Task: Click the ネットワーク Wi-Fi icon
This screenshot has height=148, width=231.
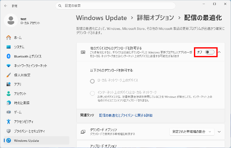Action: (8, 66)
